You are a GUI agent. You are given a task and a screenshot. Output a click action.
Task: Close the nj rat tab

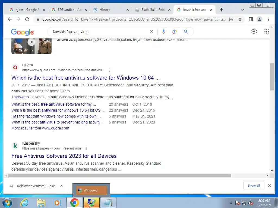tap(44, 10)
